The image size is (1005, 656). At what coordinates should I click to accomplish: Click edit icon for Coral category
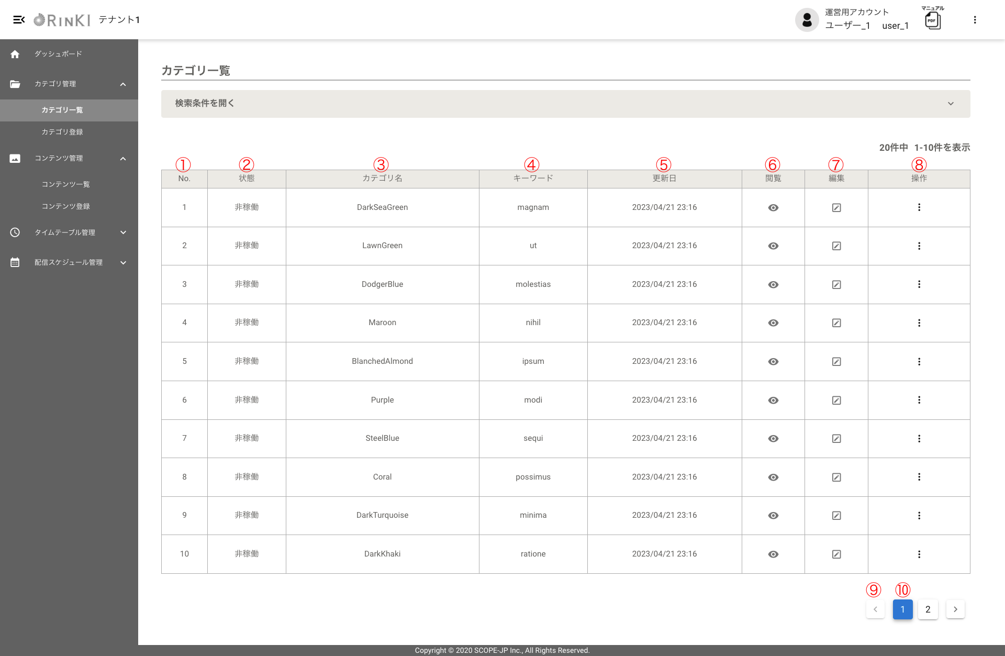click(836, 477)
